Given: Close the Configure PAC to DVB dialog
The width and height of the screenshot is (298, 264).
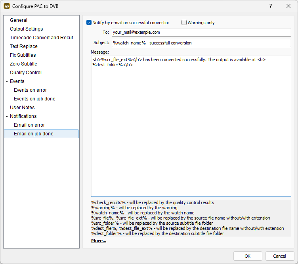Looking at the screenshot, I should [x=288, y=6].
